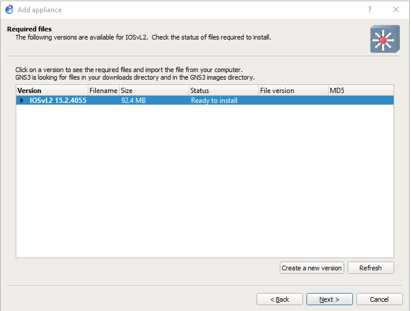Screen dimensions: 411x311
Task: Go back to the previous step
Action: click(280, 299)
